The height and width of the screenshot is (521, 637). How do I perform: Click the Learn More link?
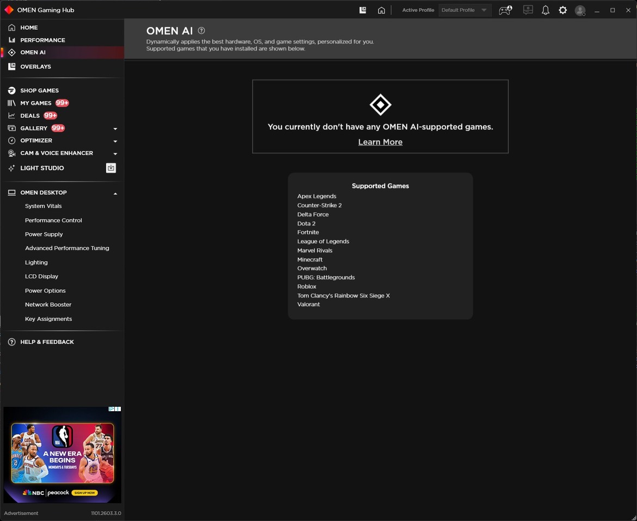coord(380,142)
